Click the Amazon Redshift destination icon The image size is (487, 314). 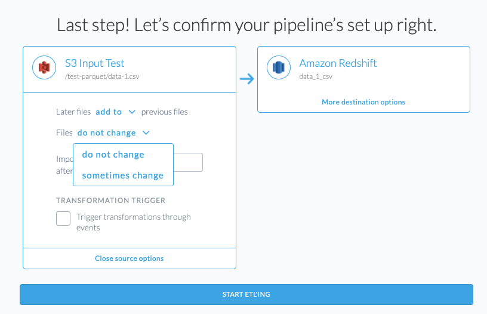coord(278,68)
